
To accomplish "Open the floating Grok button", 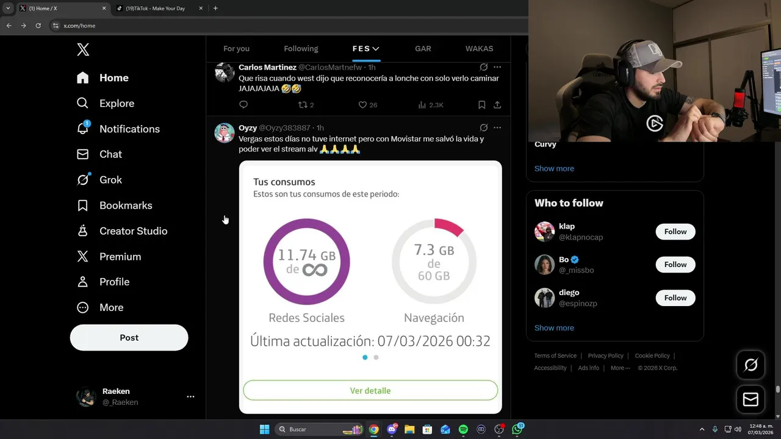I will [751, 365].
